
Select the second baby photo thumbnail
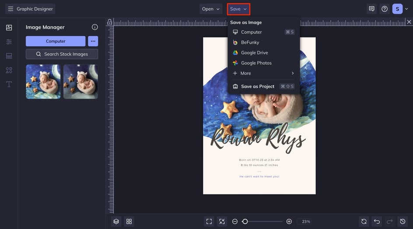click(x=80, y=82)
